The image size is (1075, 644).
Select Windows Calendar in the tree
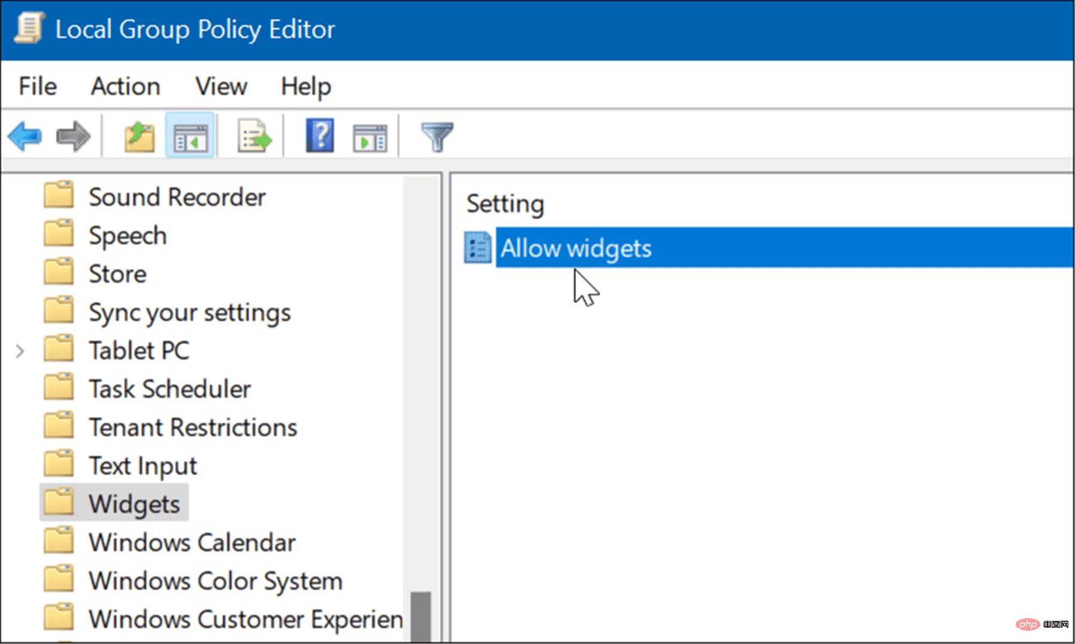[x=192, y=542]
